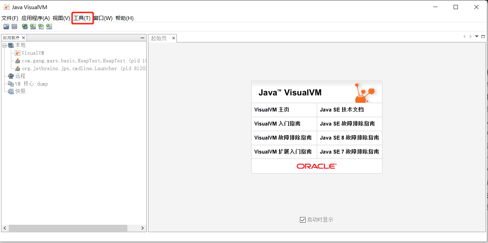This screenshot has height=243, width=488.
Task: Select the VM 核心 dump node
Action: pyautogui.click(x=31, y=84)
